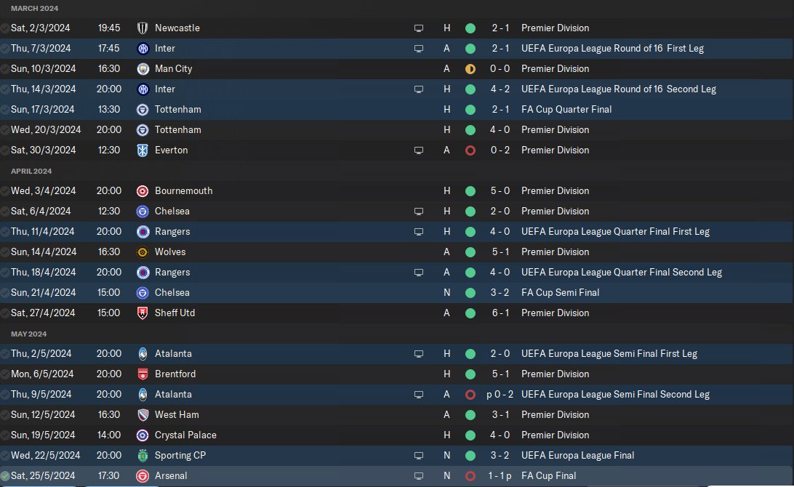Click the TV icon on the Sporting CP final
The image size is (794, 487).
(x=419, y=455)
